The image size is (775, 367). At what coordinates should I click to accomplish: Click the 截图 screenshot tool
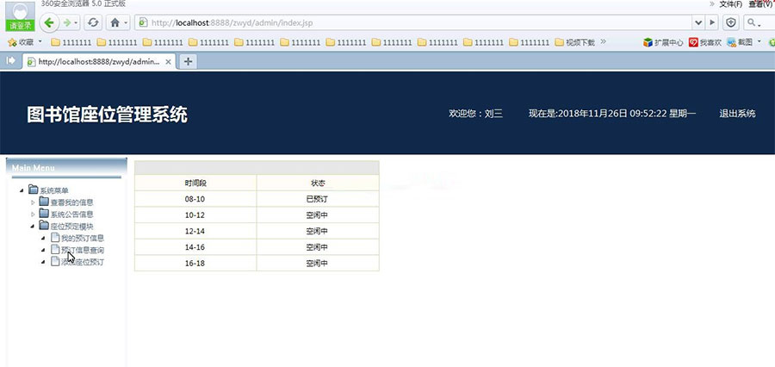741,43
